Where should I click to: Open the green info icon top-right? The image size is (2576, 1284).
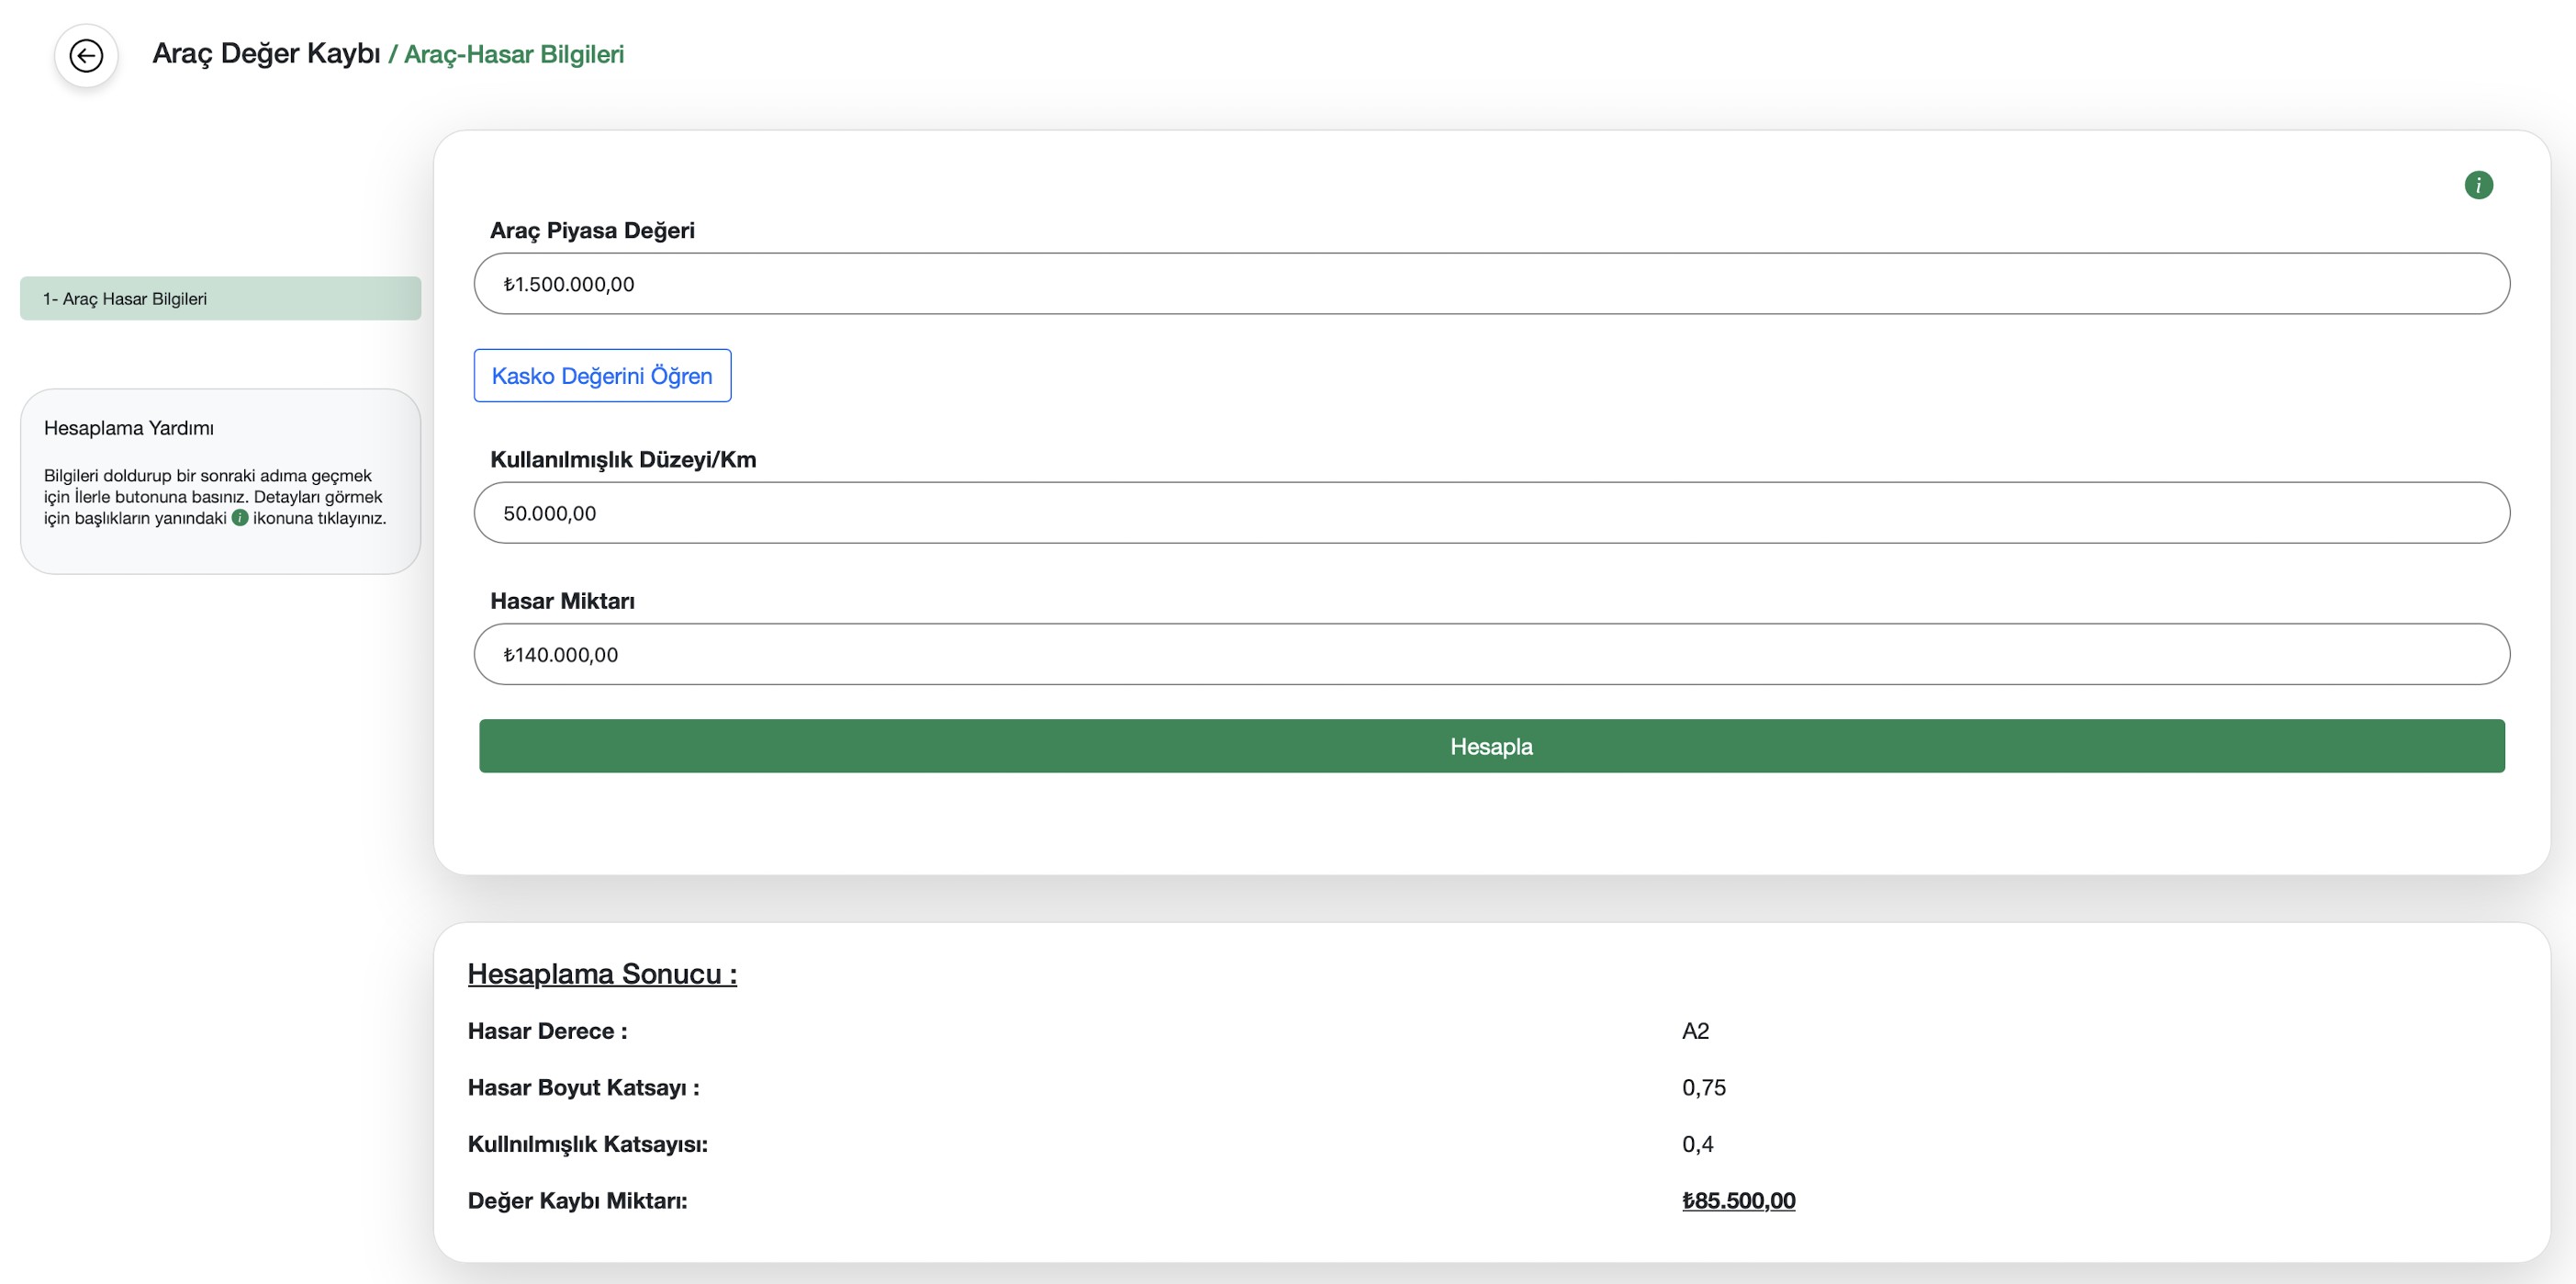[x=2478, y=186]
